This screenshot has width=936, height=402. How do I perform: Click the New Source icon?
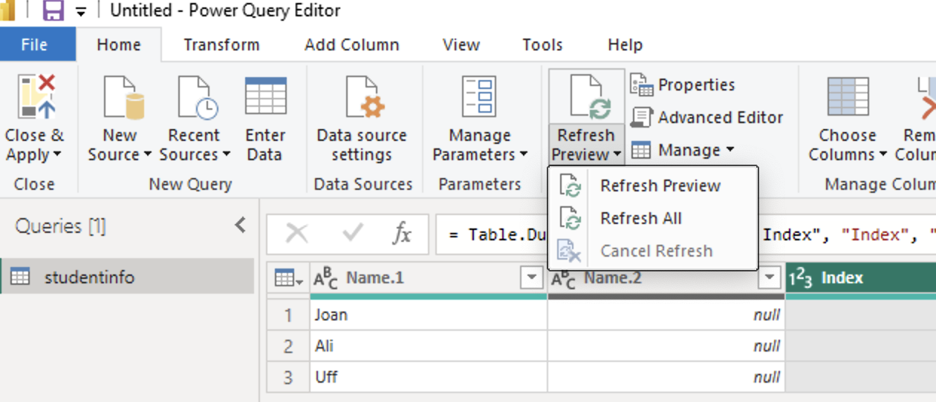tap(123, 96)
